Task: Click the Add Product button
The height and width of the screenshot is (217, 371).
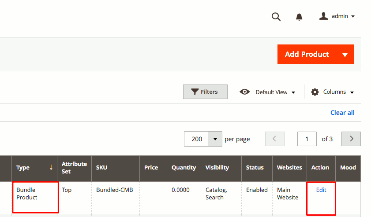Action: coord(307,54)
